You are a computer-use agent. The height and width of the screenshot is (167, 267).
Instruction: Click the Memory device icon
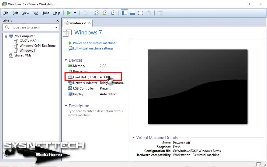[71, 66]
